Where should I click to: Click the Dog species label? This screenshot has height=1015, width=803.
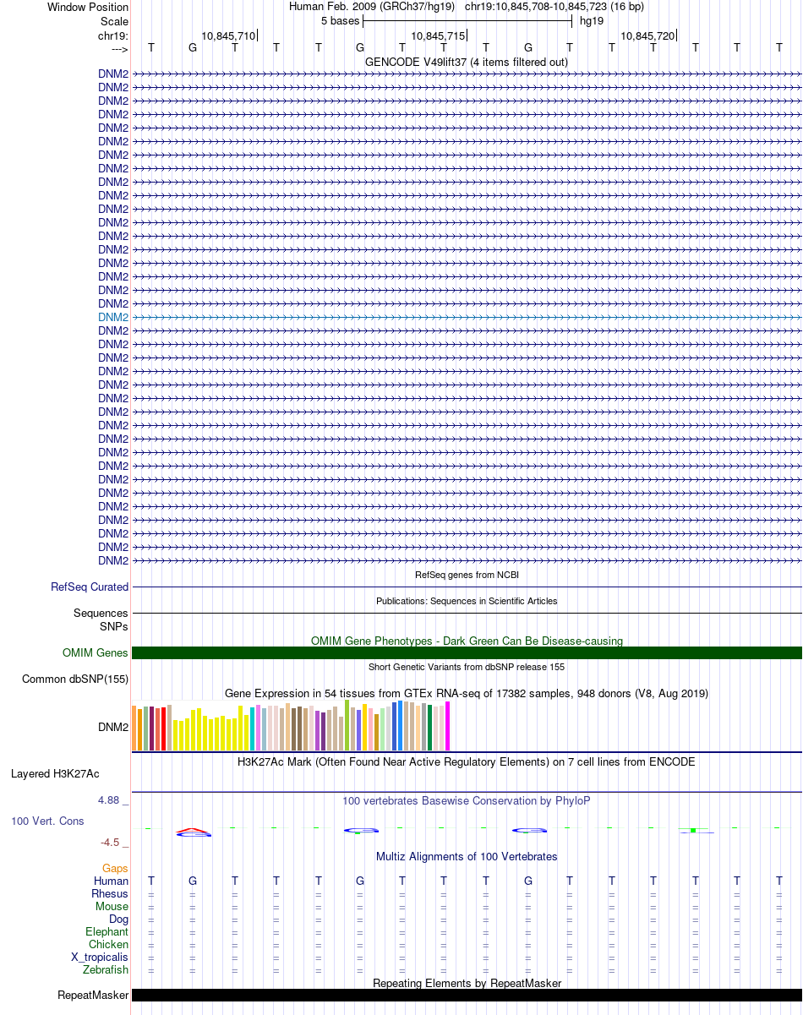pos(119,919)
